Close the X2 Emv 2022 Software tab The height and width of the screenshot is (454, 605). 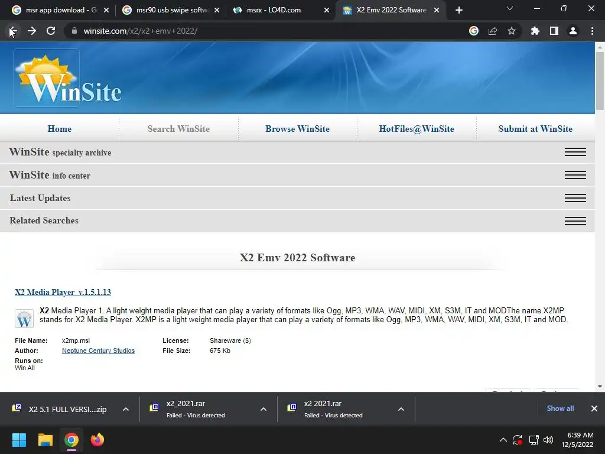tap(437, 10)
